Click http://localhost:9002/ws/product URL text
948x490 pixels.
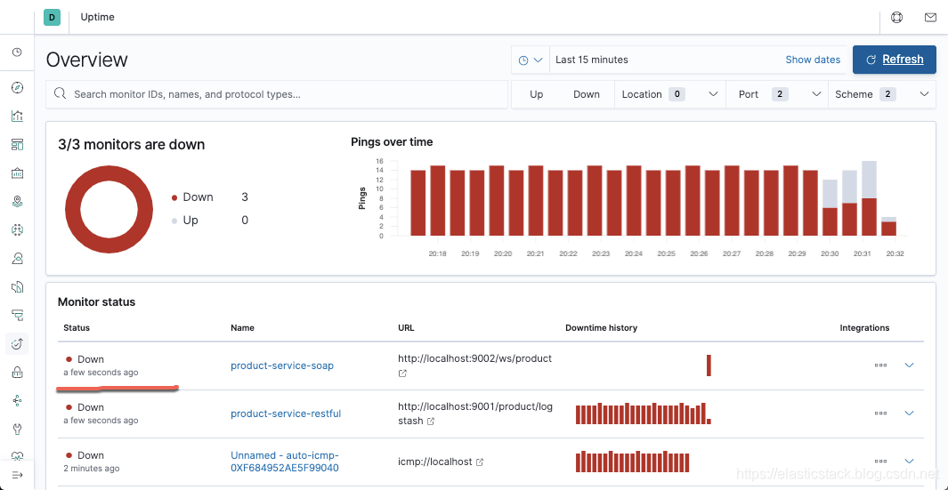coord(474,358)
